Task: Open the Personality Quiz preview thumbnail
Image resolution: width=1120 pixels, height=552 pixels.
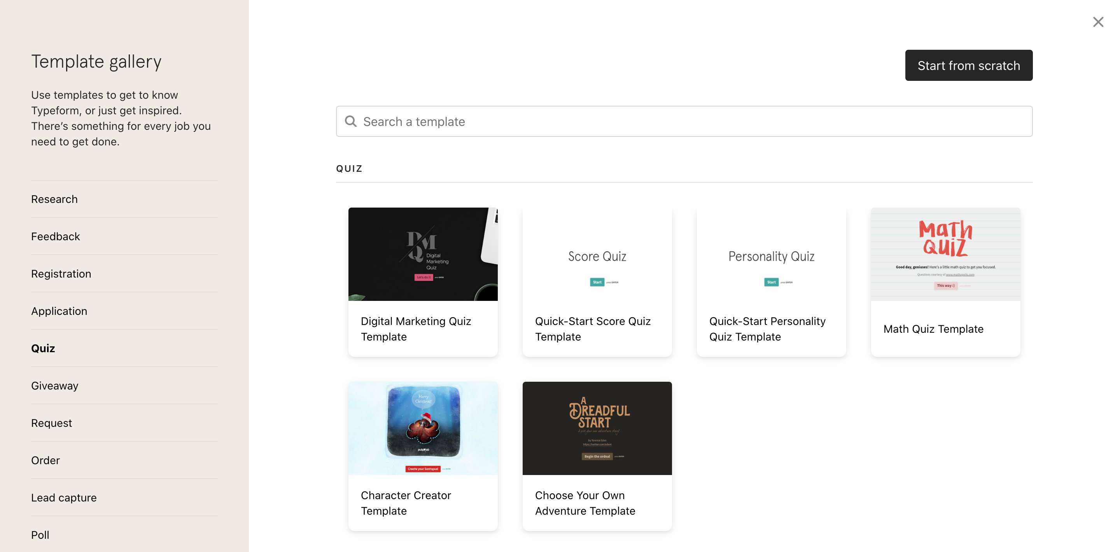Action: tap(771, 254)
